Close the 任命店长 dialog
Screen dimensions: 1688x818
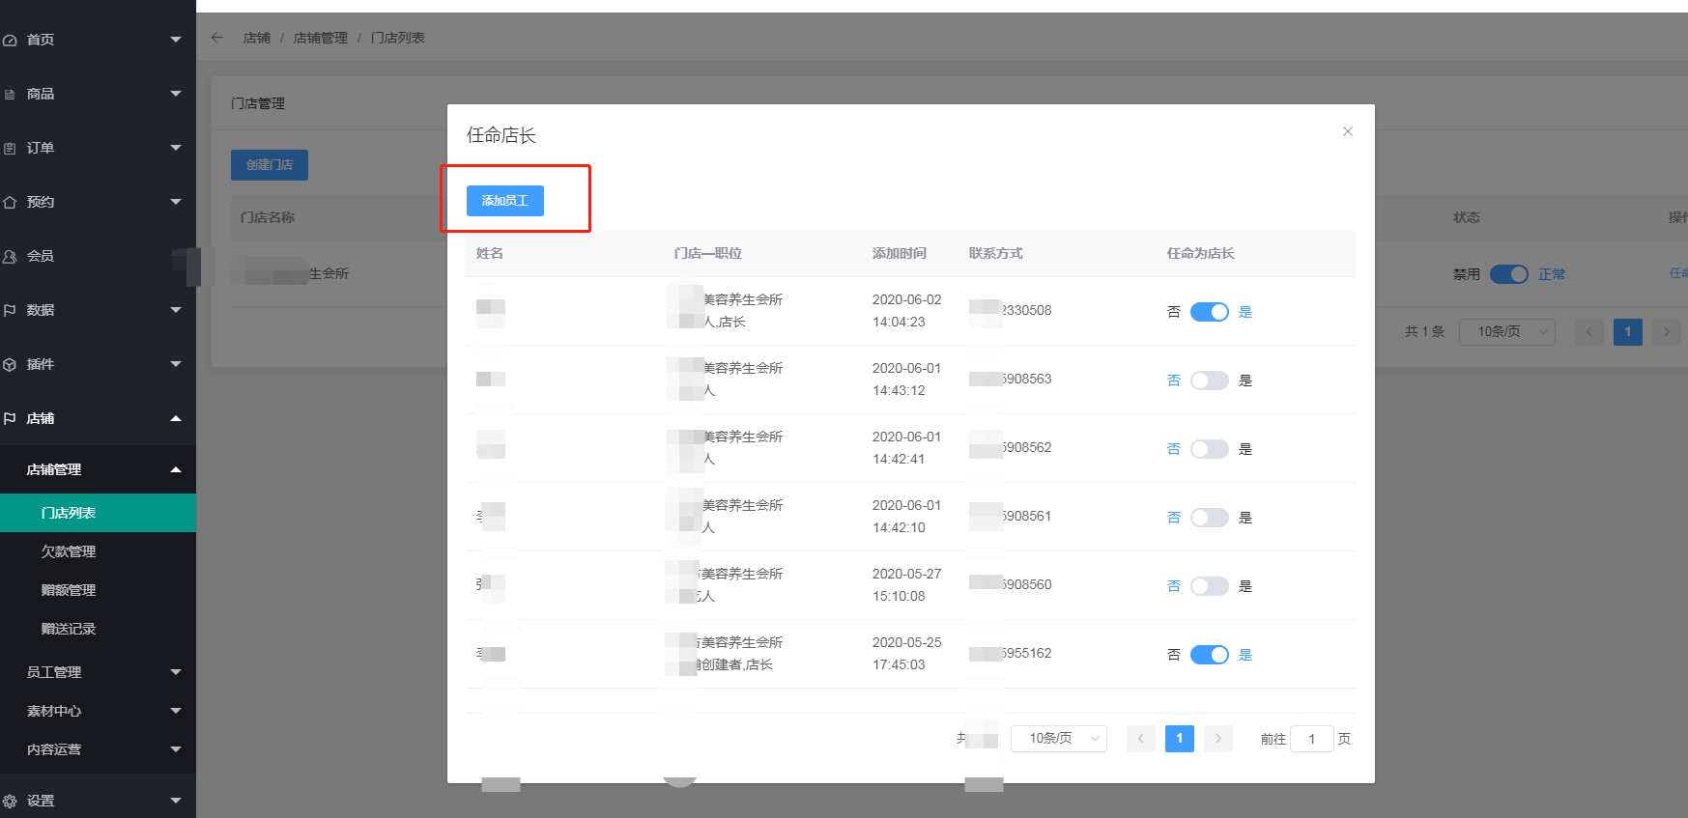click(x=1348, y=131)
